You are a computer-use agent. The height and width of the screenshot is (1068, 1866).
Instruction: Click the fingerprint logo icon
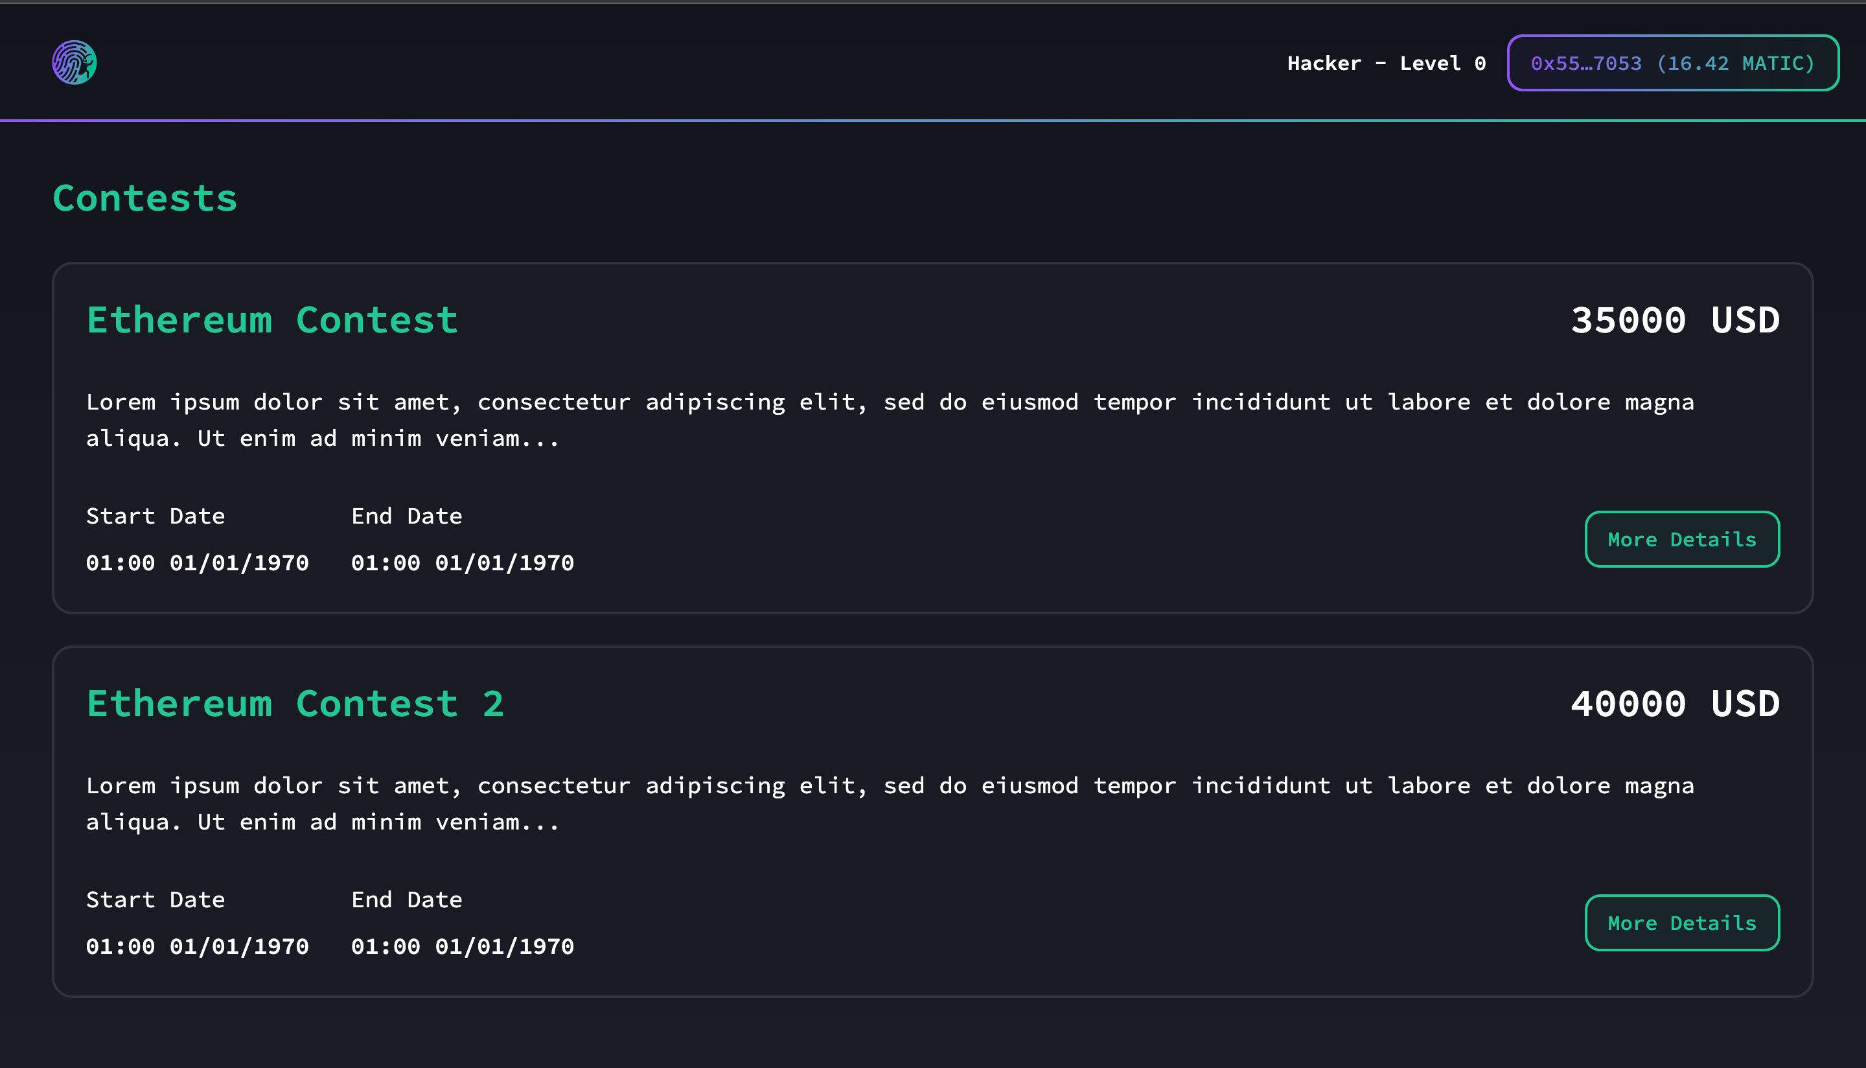pyautogui.click(x=74, y=62)
